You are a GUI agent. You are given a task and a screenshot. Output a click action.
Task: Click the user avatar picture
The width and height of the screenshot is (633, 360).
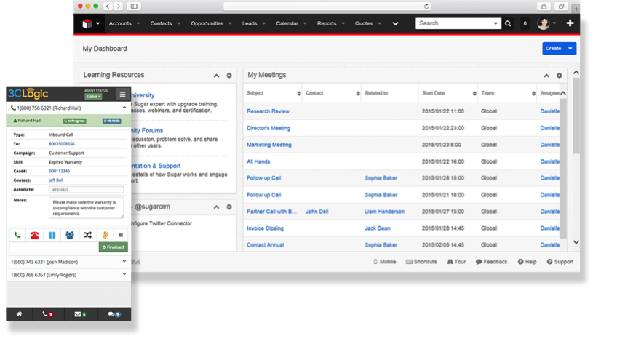point(543,23)
